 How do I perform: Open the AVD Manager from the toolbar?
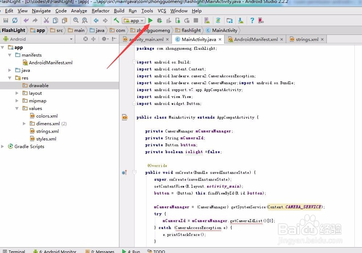[206, 20]
